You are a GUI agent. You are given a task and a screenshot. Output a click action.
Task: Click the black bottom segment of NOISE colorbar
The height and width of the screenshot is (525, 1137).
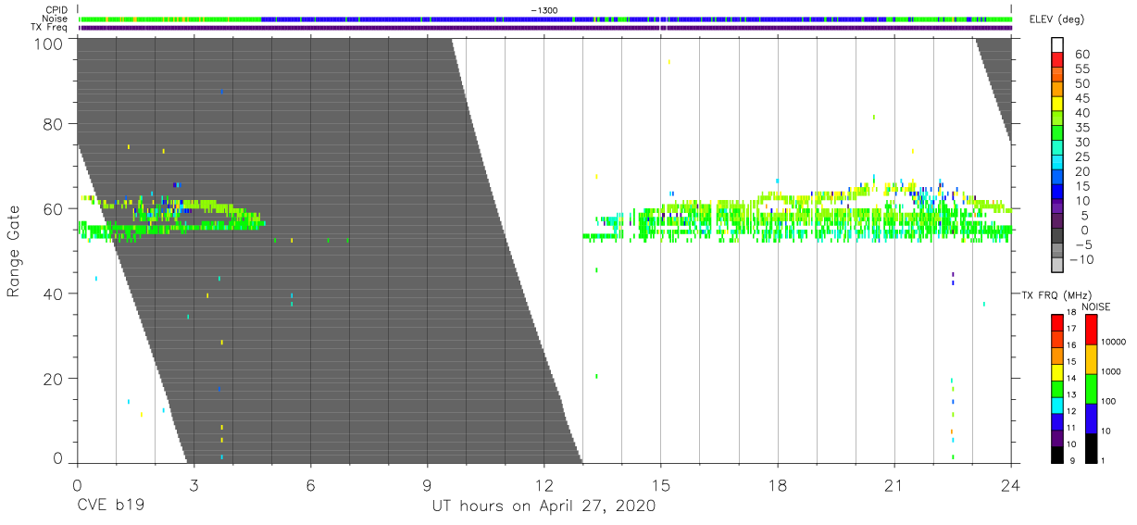click(x=1092, y=447)
